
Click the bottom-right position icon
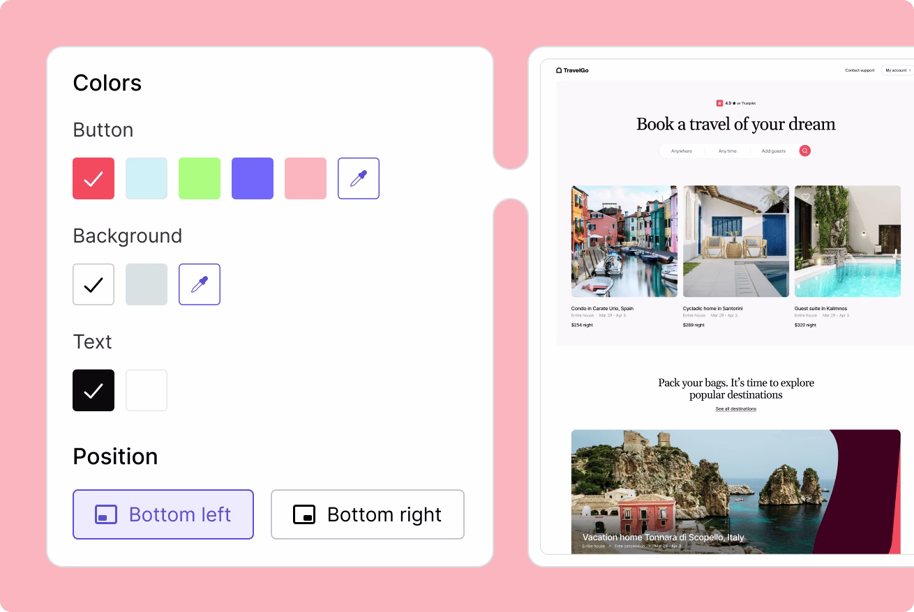pos(304,514)
